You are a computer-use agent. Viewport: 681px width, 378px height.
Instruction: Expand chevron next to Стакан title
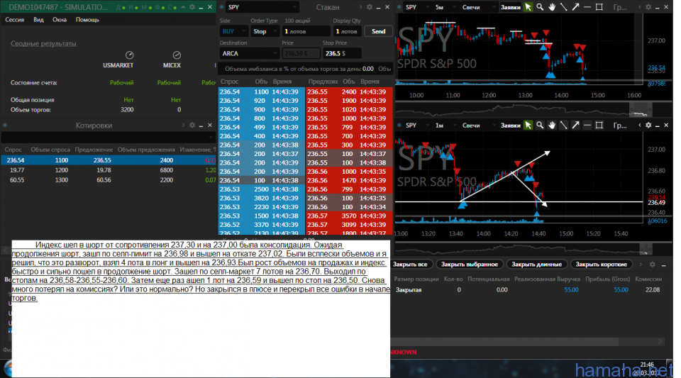(360, 7)
